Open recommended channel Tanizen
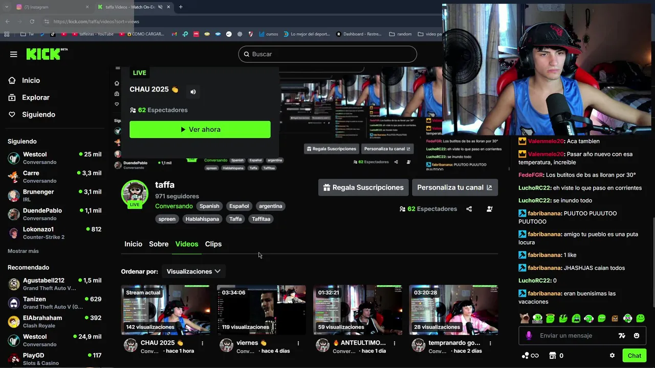The height and width of the screenshot is (368, 655). [54, 303]
